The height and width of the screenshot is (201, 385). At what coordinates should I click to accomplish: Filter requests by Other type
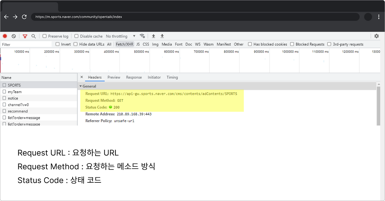point(239,44)
